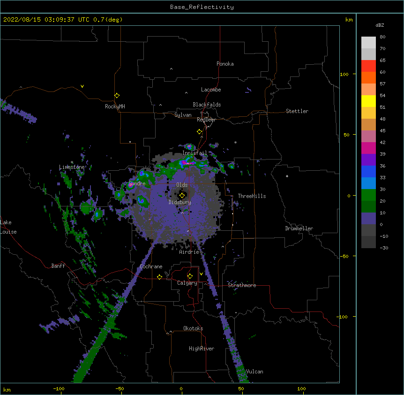
Task: Click the Base_Reflectivity title
Action: pos(202,7)
